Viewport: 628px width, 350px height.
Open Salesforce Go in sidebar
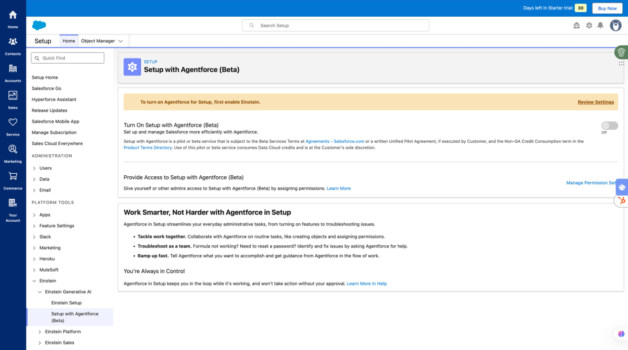47,88
